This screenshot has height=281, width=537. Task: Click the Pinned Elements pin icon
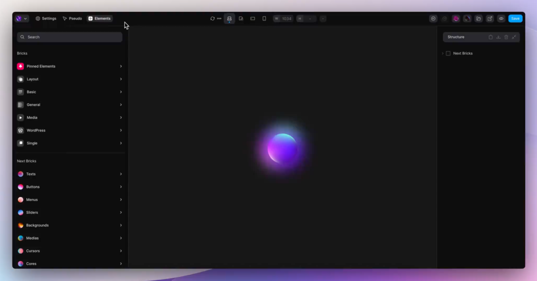click(x=21, y=66)
